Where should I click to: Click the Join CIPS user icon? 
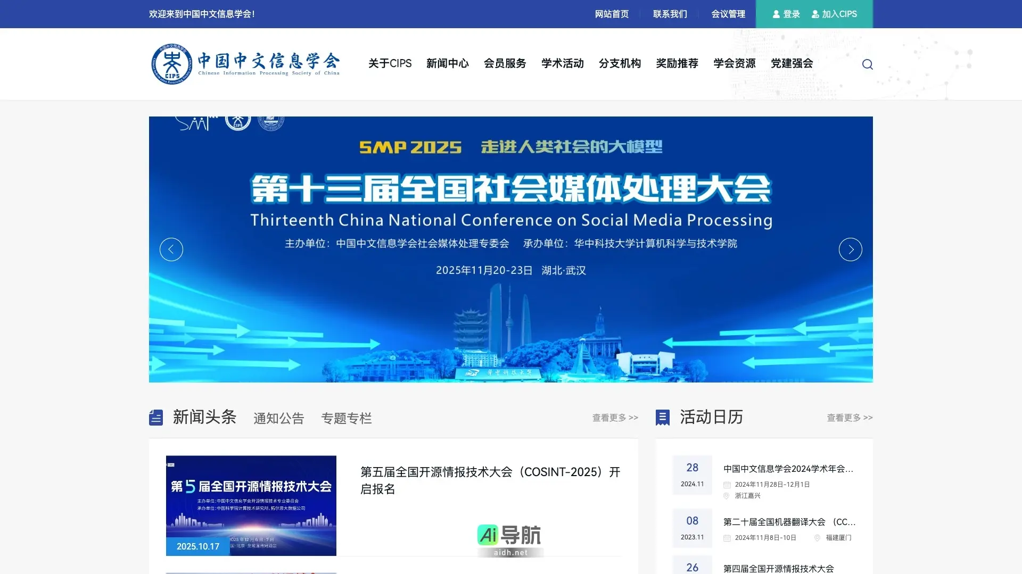tap(815, 14)
